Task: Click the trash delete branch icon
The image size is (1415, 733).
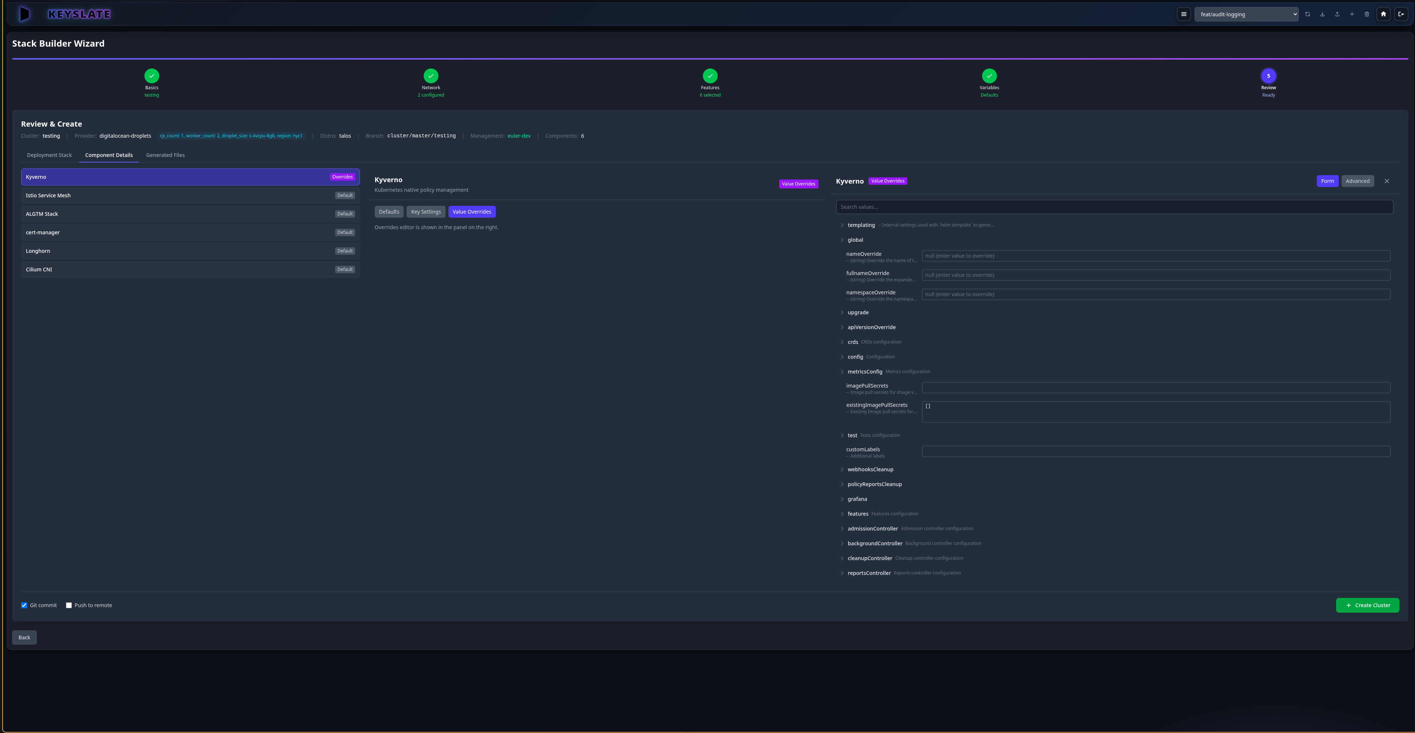Action: tap(1366, 14)
